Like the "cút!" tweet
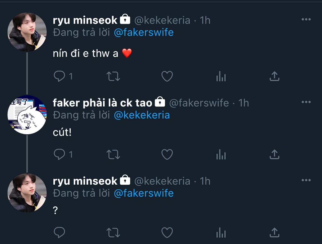Viewport: 322px width, 244px height. [167, 155]
